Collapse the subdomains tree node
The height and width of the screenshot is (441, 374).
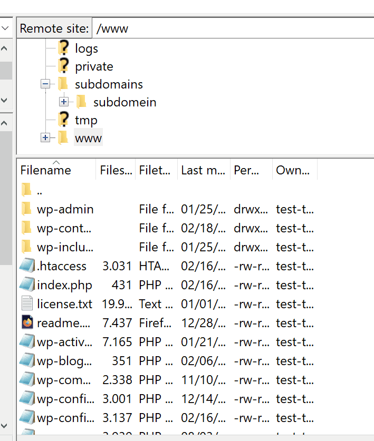pyautogui.click(x=45, y=84)
